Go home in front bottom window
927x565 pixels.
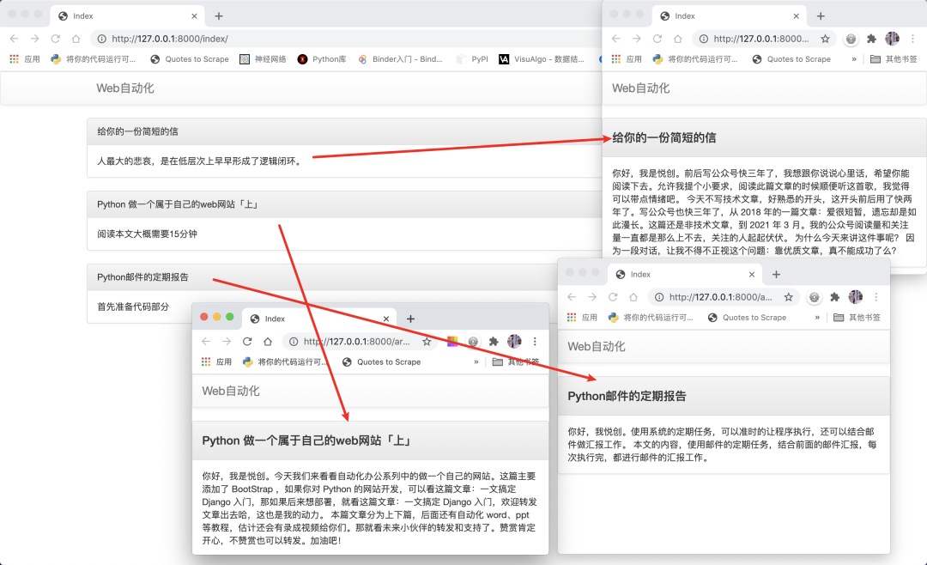[x=268, y=342]
